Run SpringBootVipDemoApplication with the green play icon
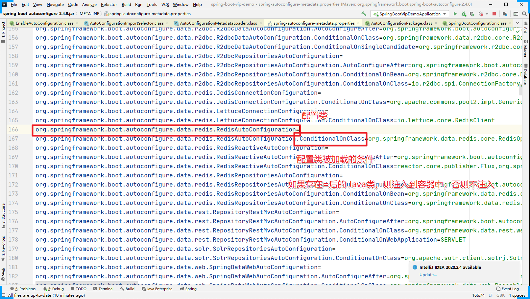 pos(455,14)
